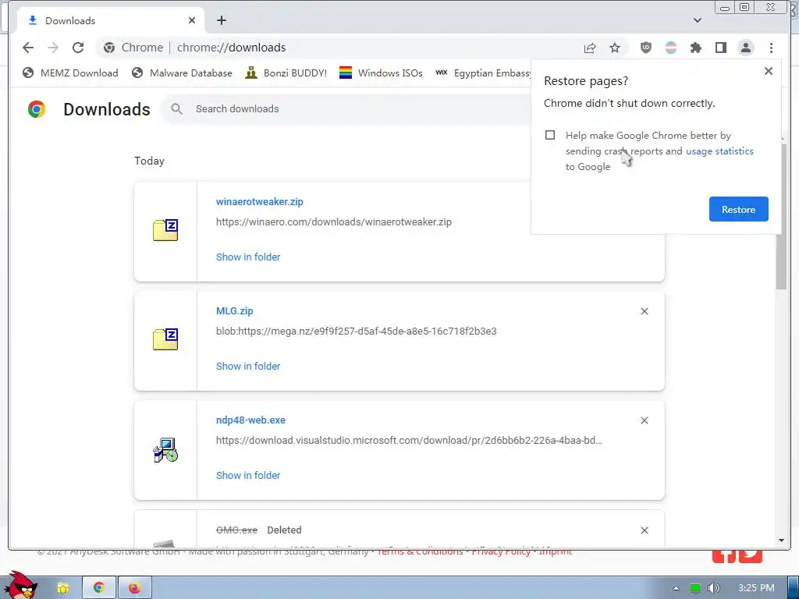
Task: Click the winaerotweaker.zip file icon
Action: point(165,230)
